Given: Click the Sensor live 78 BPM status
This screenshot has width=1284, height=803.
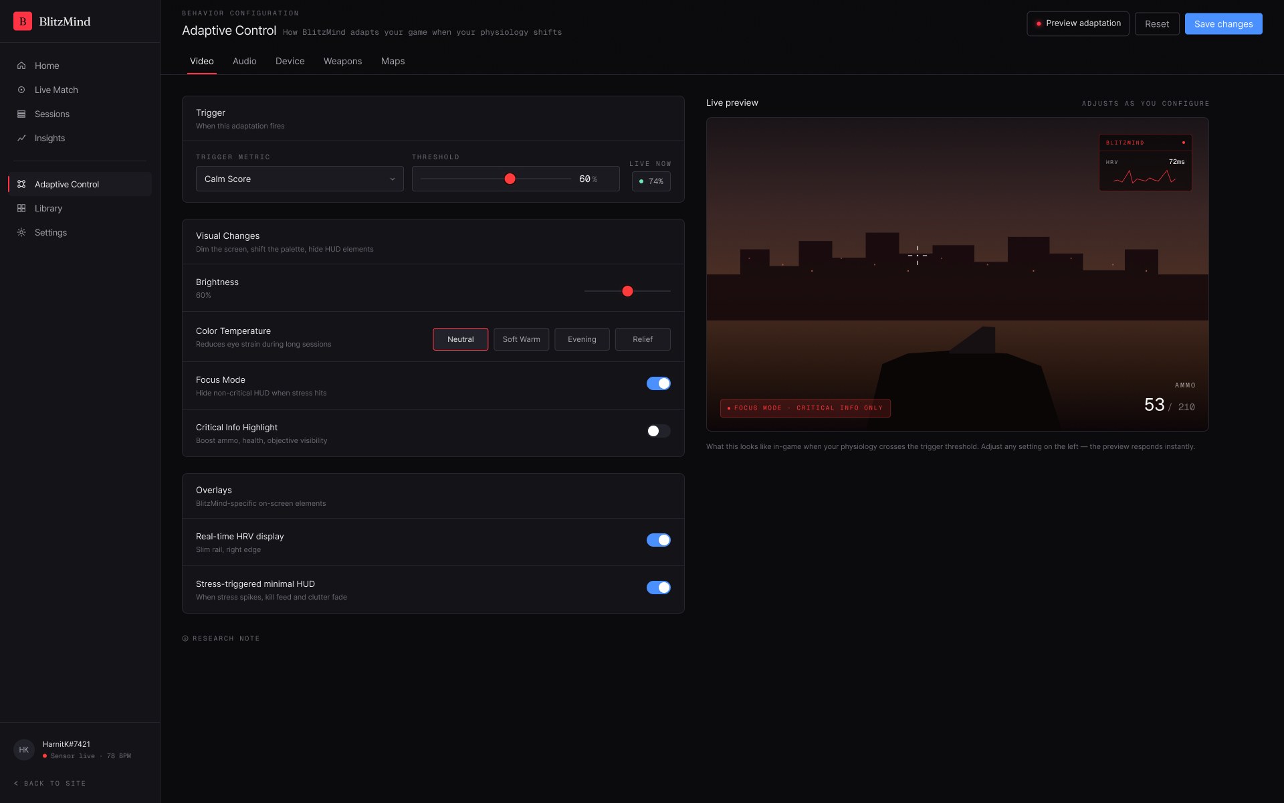Looking at the screenshot, I should click(87, 756).
